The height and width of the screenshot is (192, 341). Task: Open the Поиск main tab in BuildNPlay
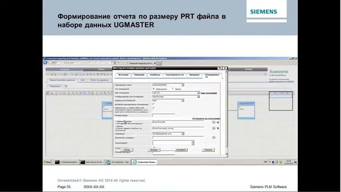(101, 69)
